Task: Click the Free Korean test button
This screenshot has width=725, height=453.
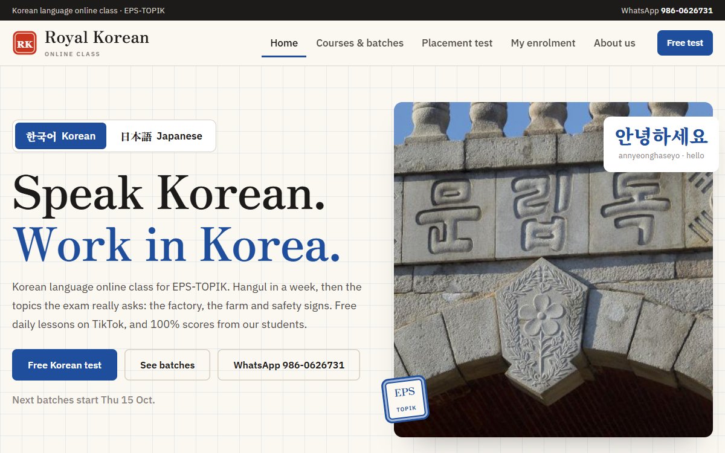Action: pos(65,365)
